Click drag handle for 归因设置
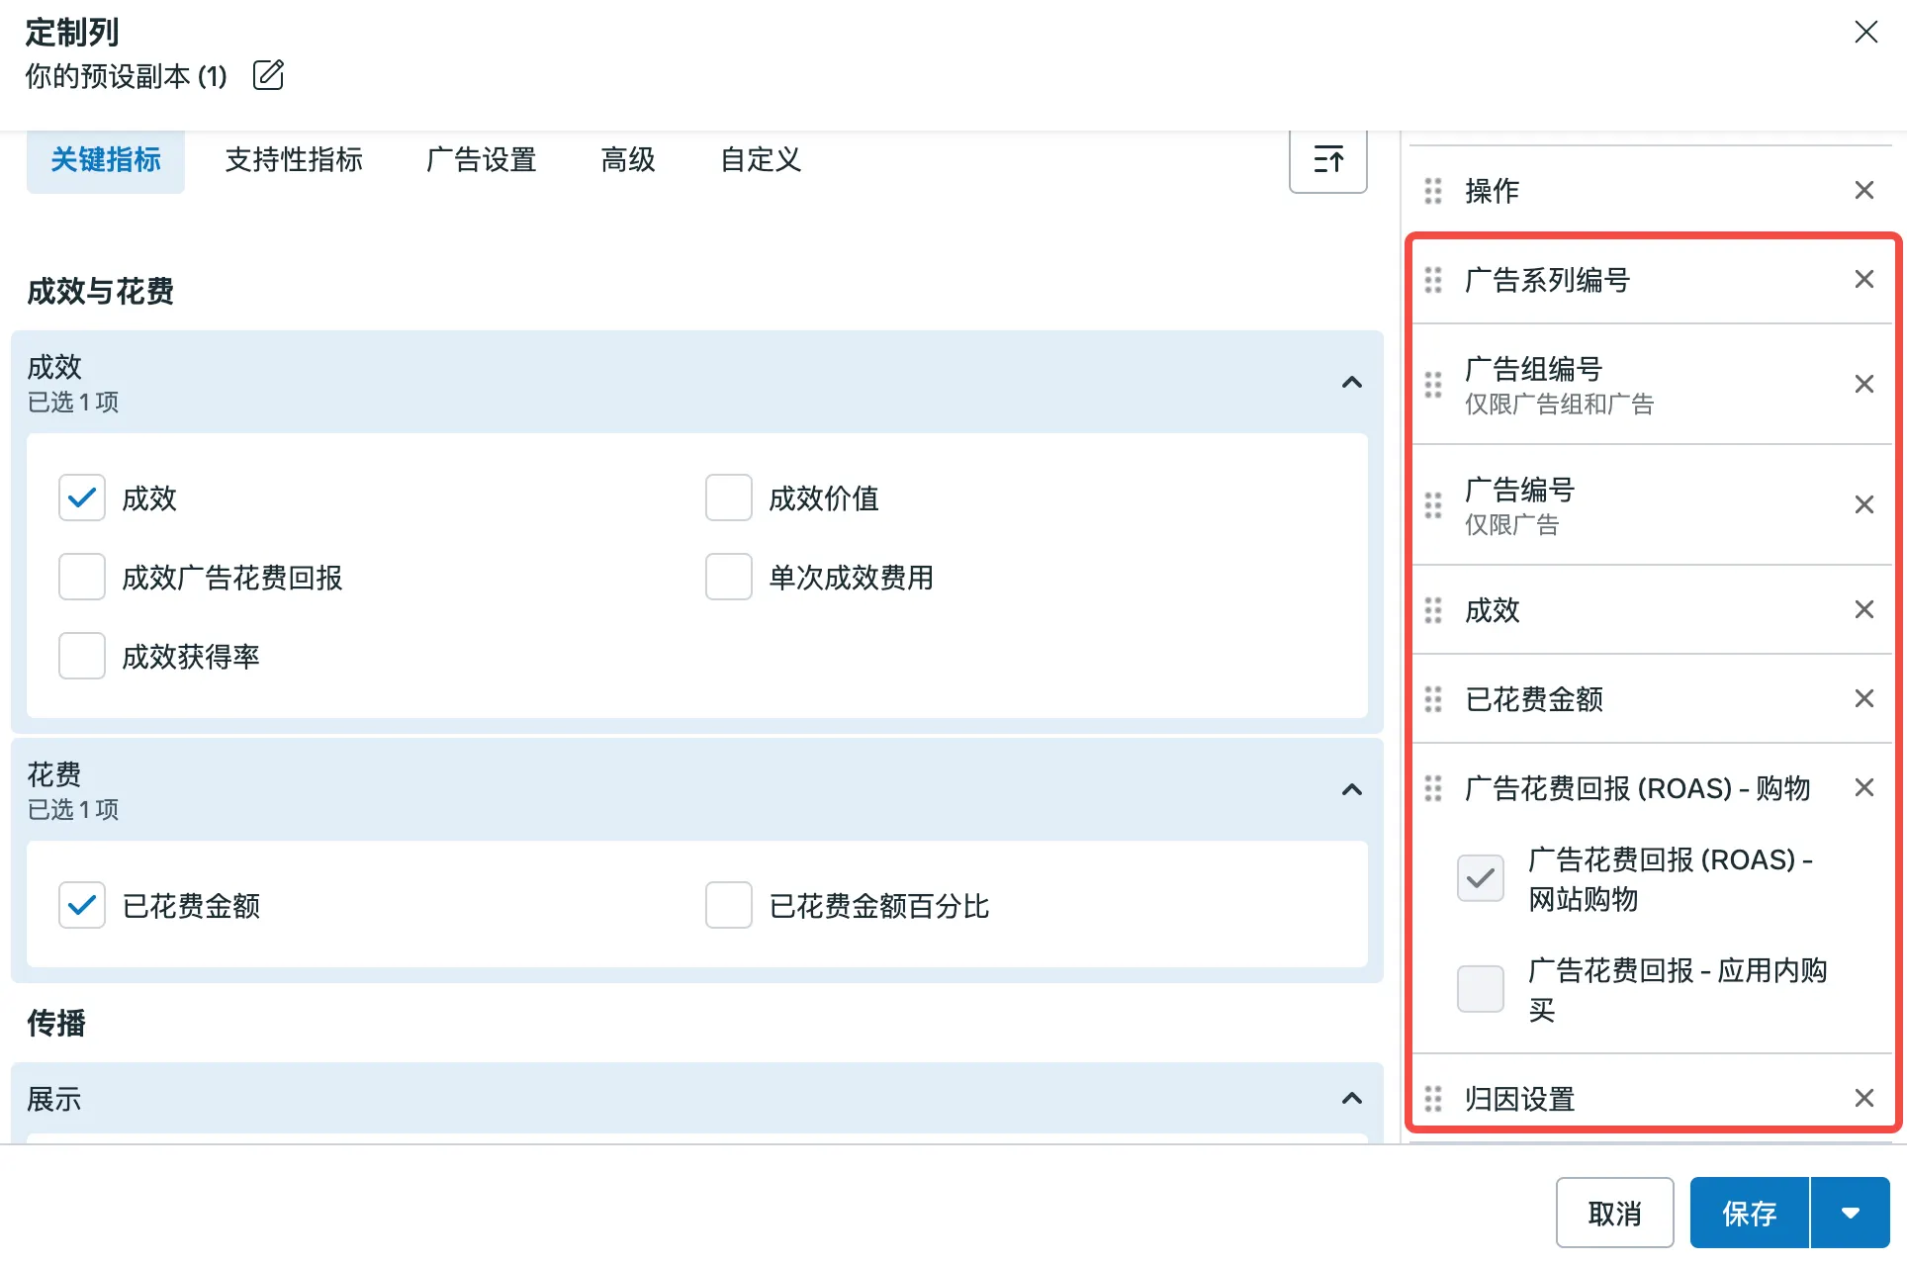 pyautogui.click(x=1433, y=1098)
